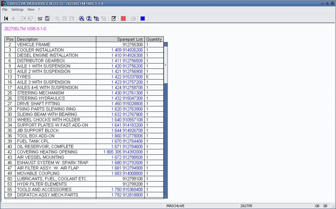The height and width of the screenshot is (209, 336).
Task: Click part number 912799108
Action: 132,179
